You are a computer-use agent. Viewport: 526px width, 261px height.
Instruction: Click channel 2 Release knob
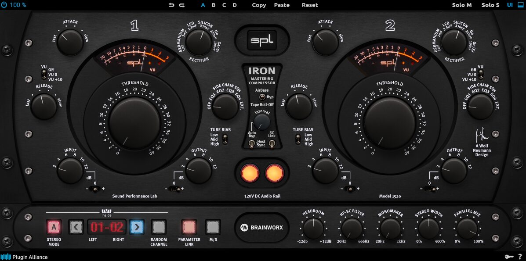(x=299, y=107)
